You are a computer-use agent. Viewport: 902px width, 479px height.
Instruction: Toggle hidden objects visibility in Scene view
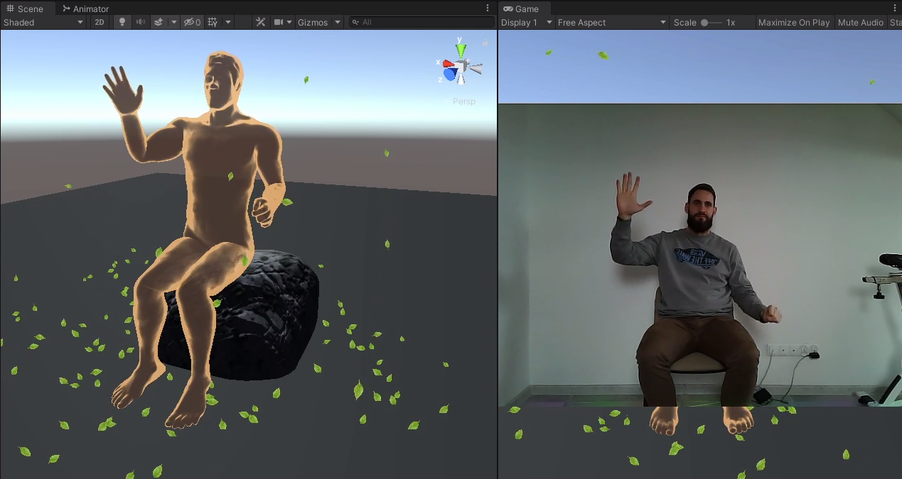pyautogui.click(x=193, y=22)
